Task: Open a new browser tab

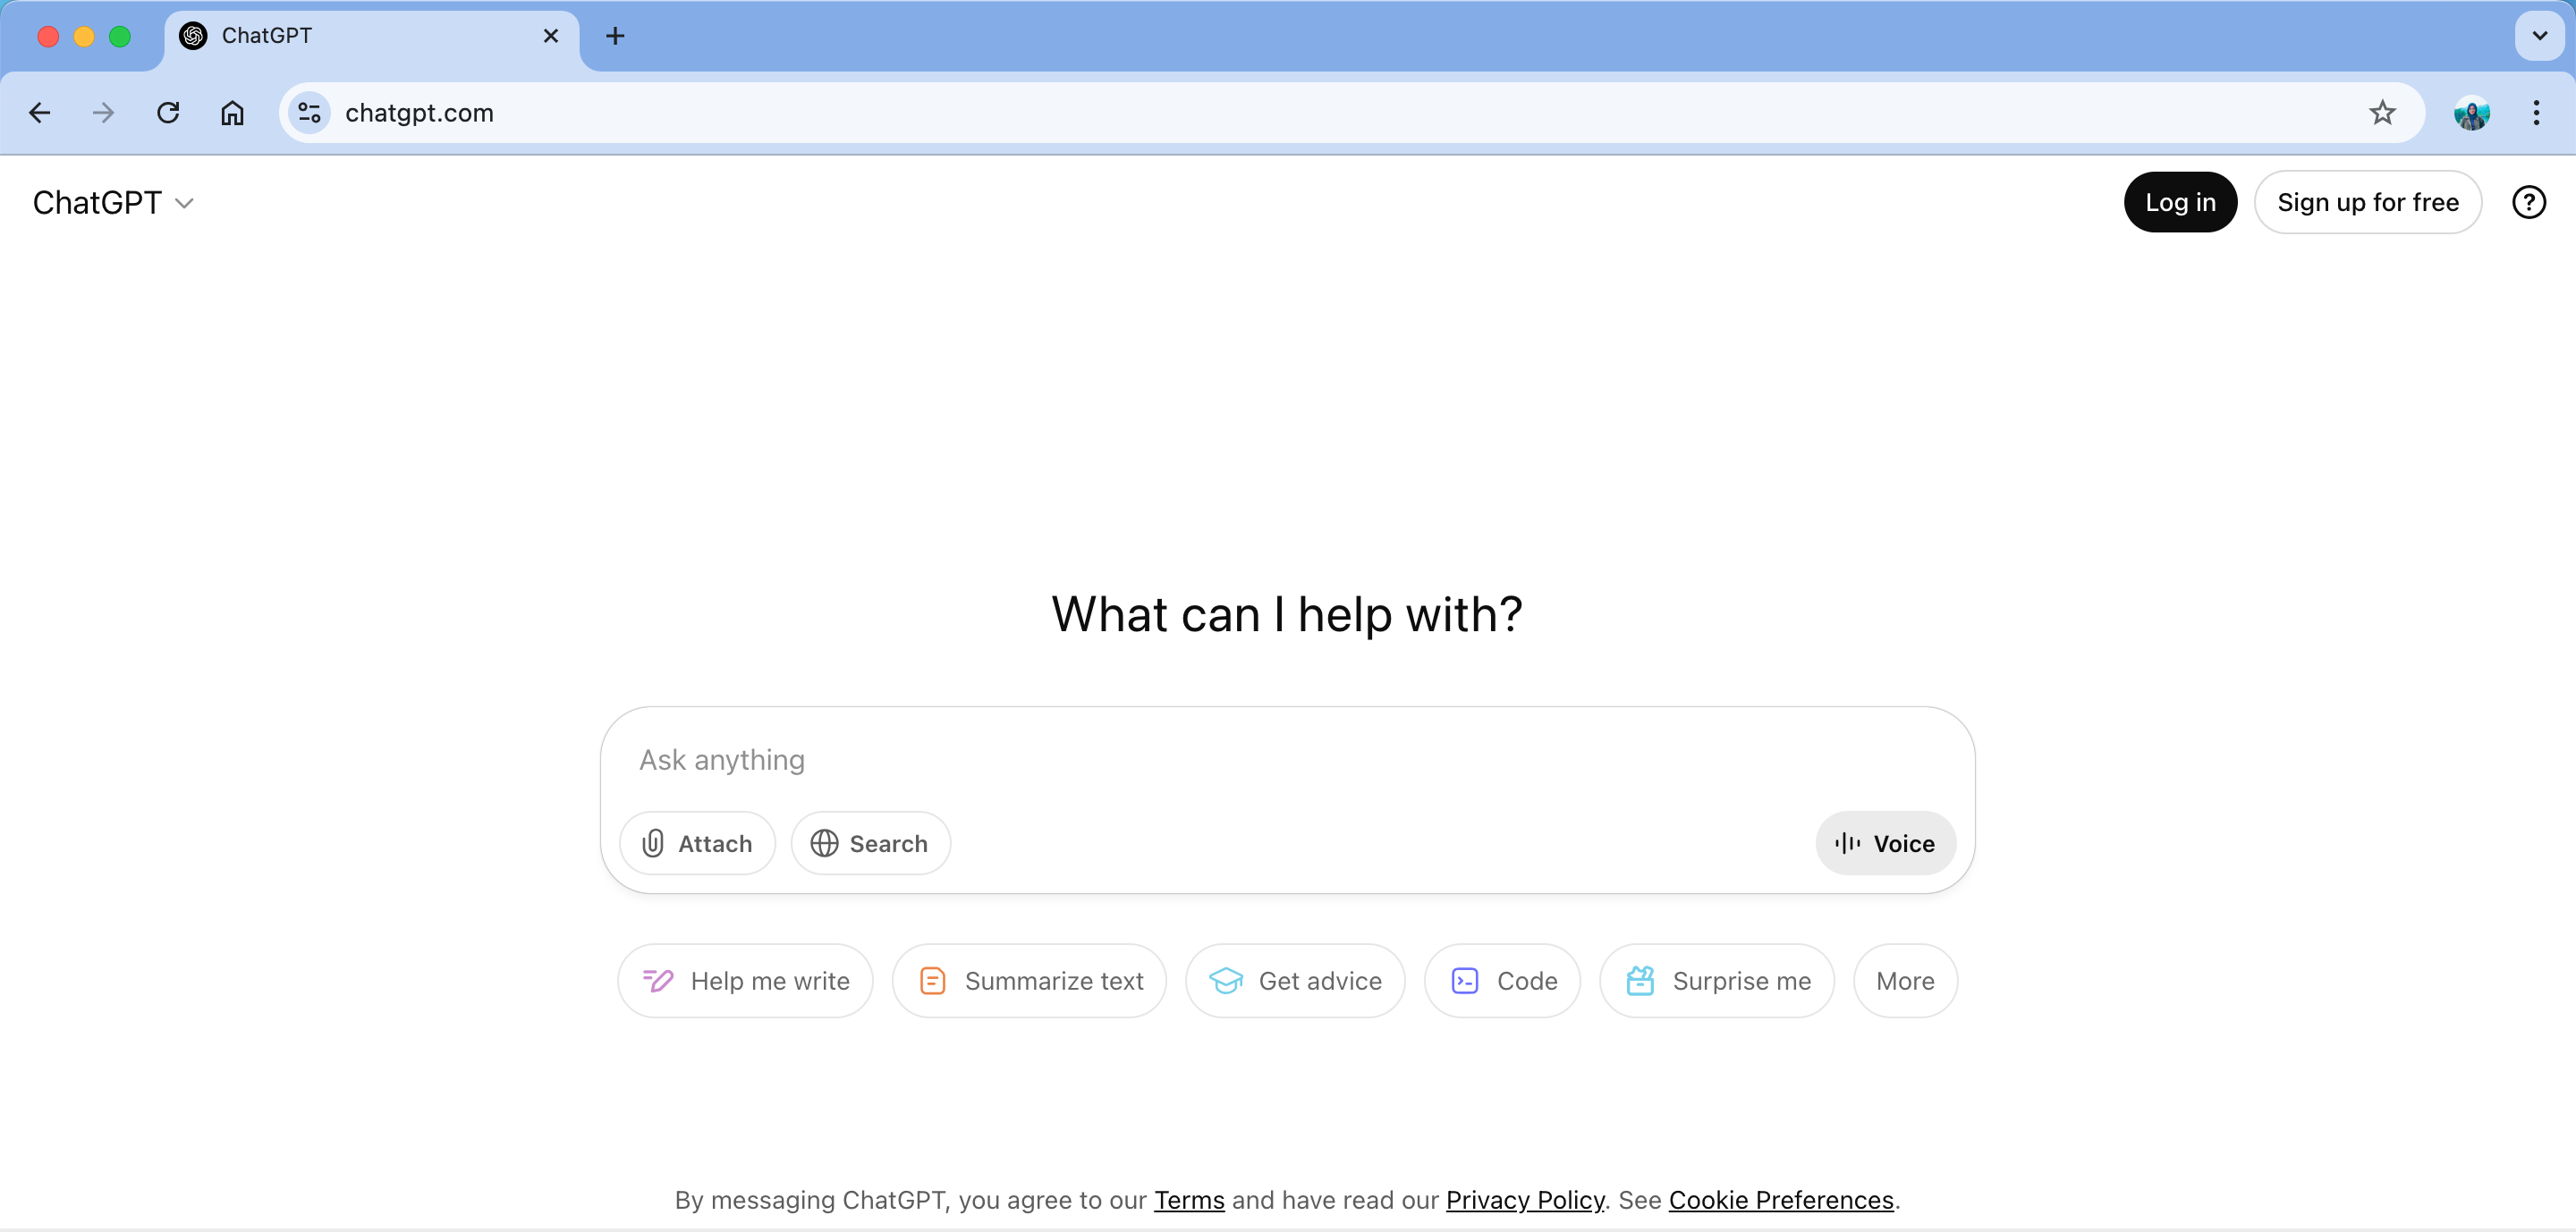Action: (x=615, y=36)
